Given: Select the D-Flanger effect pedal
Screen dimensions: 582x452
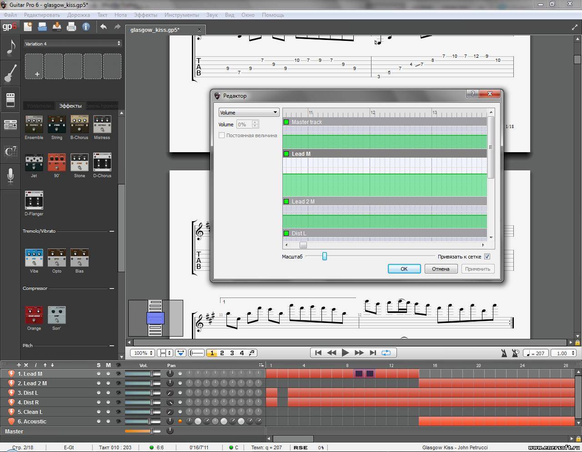Looking at the screenshot, I should tap(34, 200).
